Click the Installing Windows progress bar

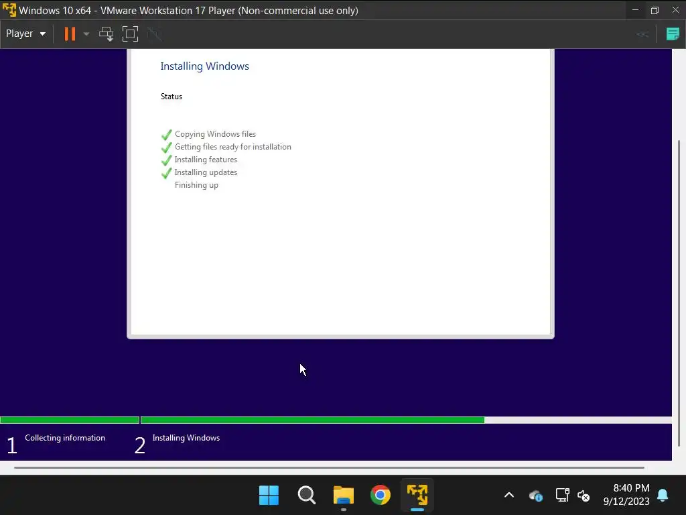(x=406, y=420)
